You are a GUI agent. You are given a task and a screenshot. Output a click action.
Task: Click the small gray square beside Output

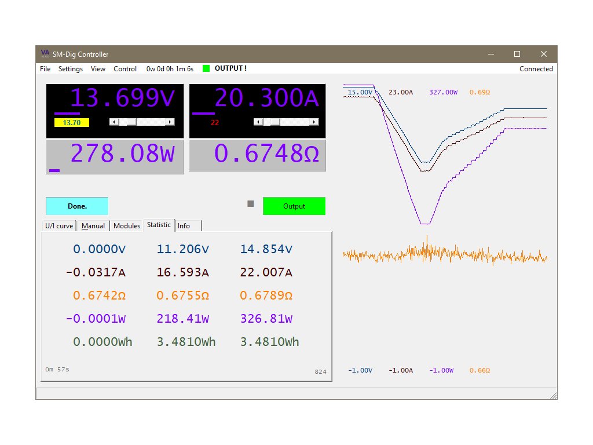[x=251, y=203]
